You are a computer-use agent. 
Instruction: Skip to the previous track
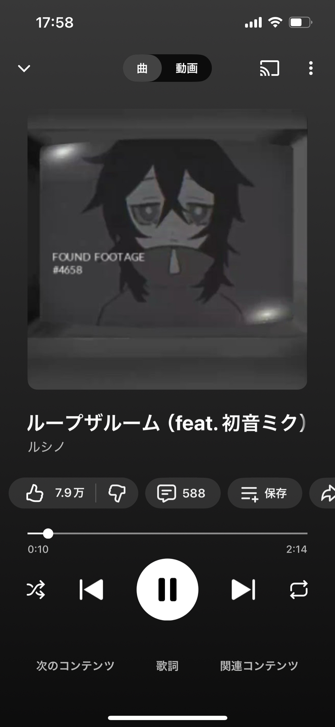pos(91,589)
